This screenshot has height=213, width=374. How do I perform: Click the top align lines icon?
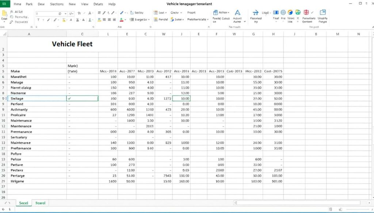coord(99,13)
